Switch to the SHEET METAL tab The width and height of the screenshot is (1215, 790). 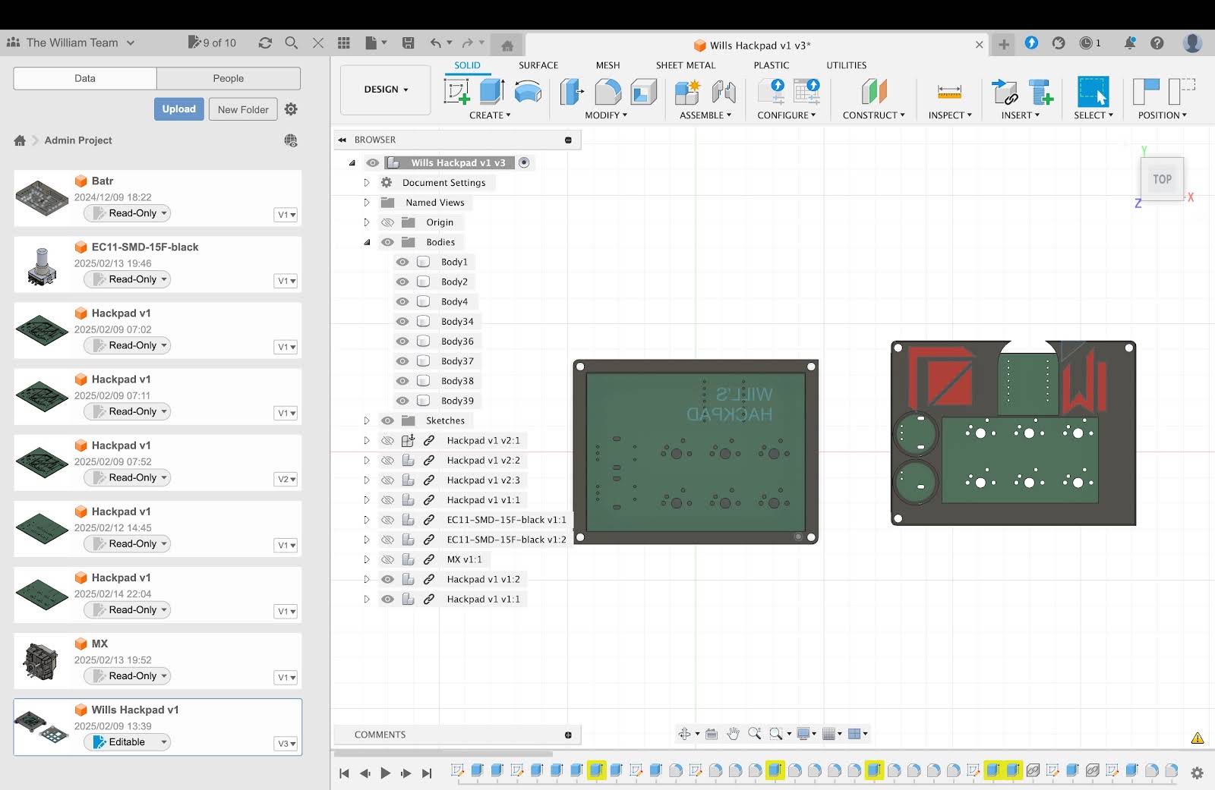(686, 65)
